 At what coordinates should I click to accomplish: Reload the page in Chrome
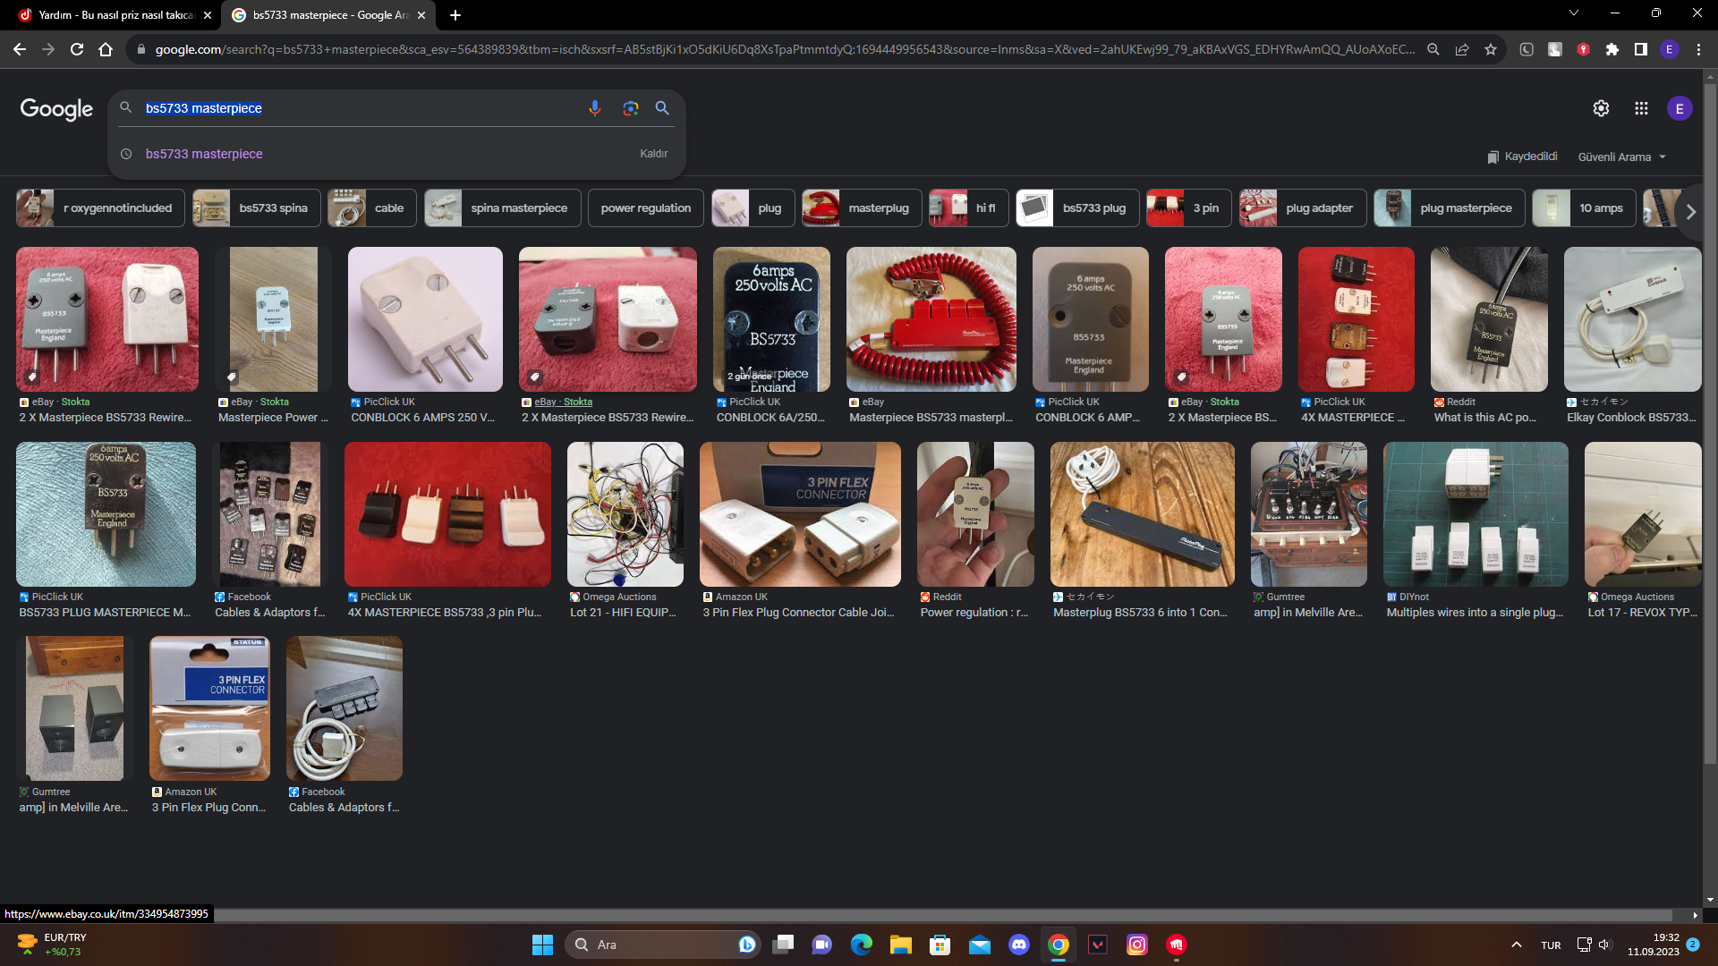(77, 49)
